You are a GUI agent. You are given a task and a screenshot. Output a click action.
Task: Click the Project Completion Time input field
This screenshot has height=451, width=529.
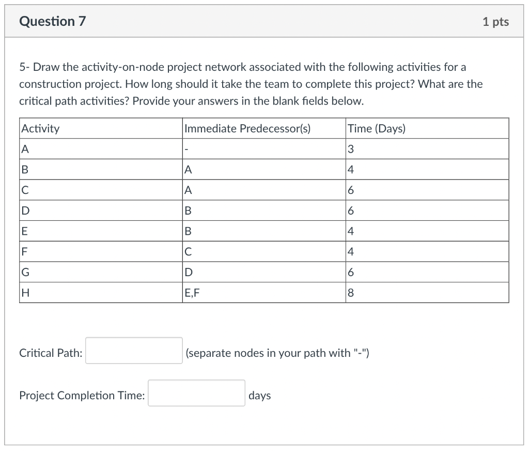[x=196, y=393]
